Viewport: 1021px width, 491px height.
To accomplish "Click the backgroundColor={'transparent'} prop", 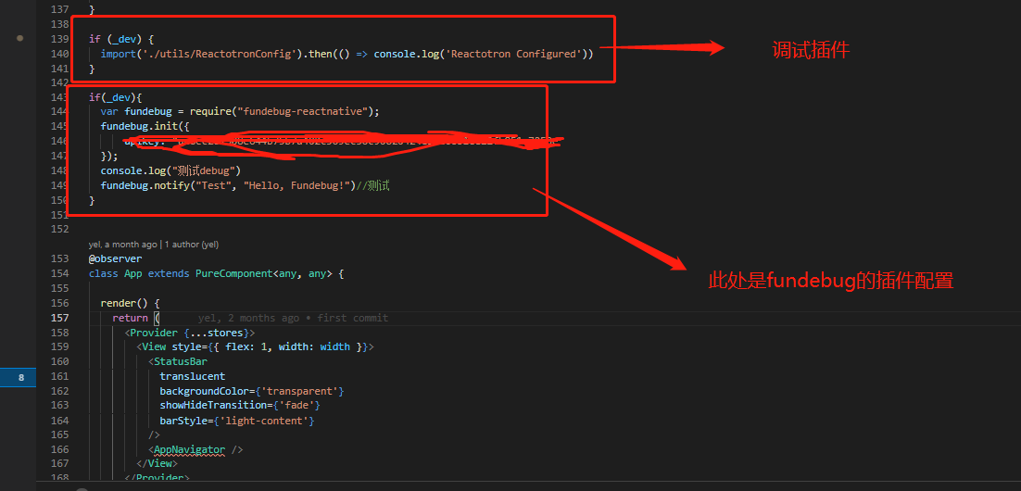I will tap(251, 391).
